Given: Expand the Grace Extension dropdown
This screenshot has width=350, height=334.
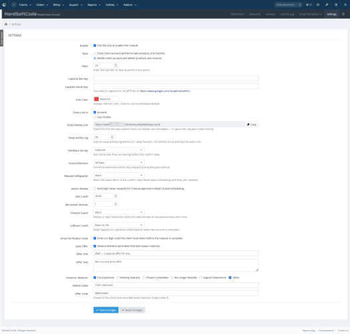Looking at the screenshot, I should [x=119, y=162].
